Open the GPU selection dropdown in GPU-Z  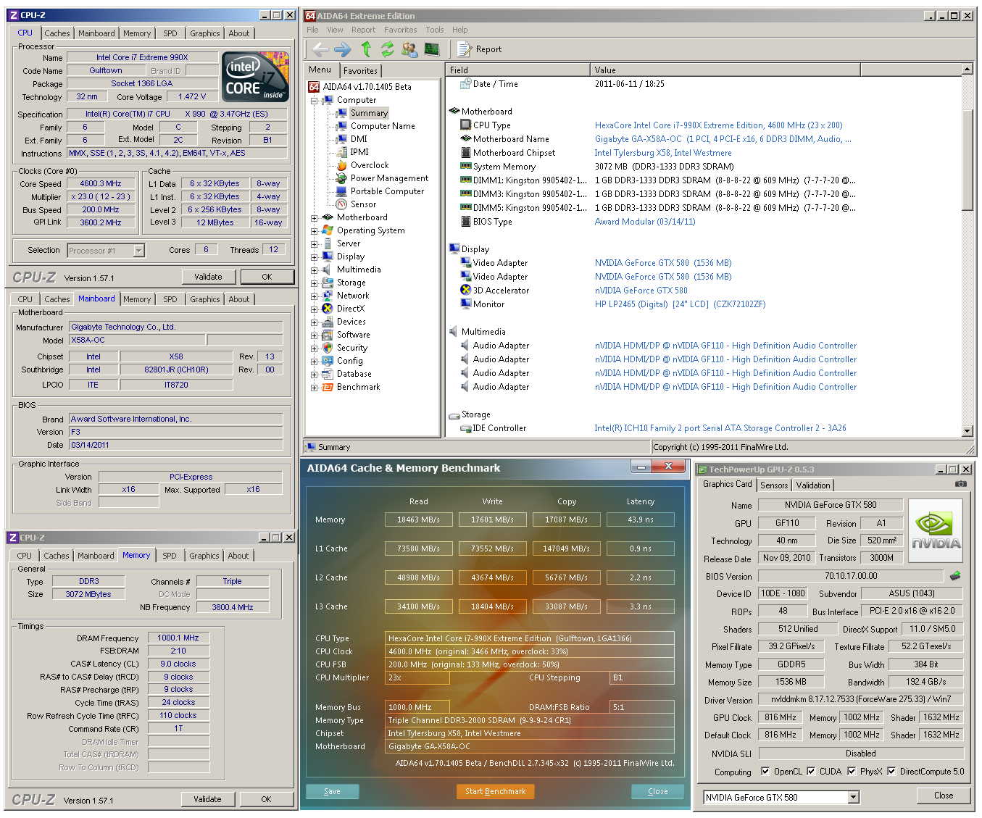coord(854,798)
